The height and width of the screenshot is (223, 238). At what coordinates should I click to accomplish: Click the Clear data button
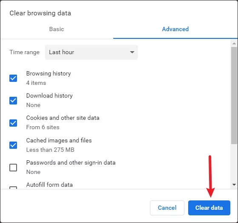coord(209,208)
